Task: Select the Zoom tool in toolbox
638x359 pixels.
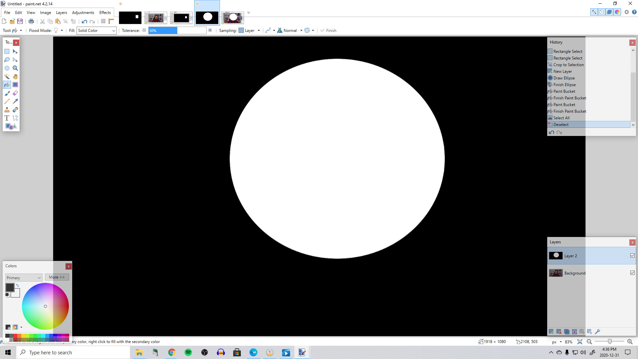Action: [x=15, y=68]
